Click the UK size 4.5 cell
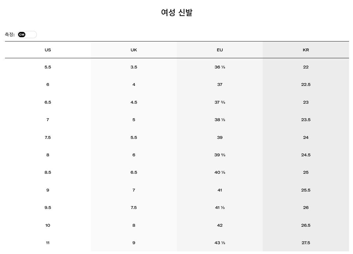The height and width of the screenshot is (254, 353). [x=134, y=102]
